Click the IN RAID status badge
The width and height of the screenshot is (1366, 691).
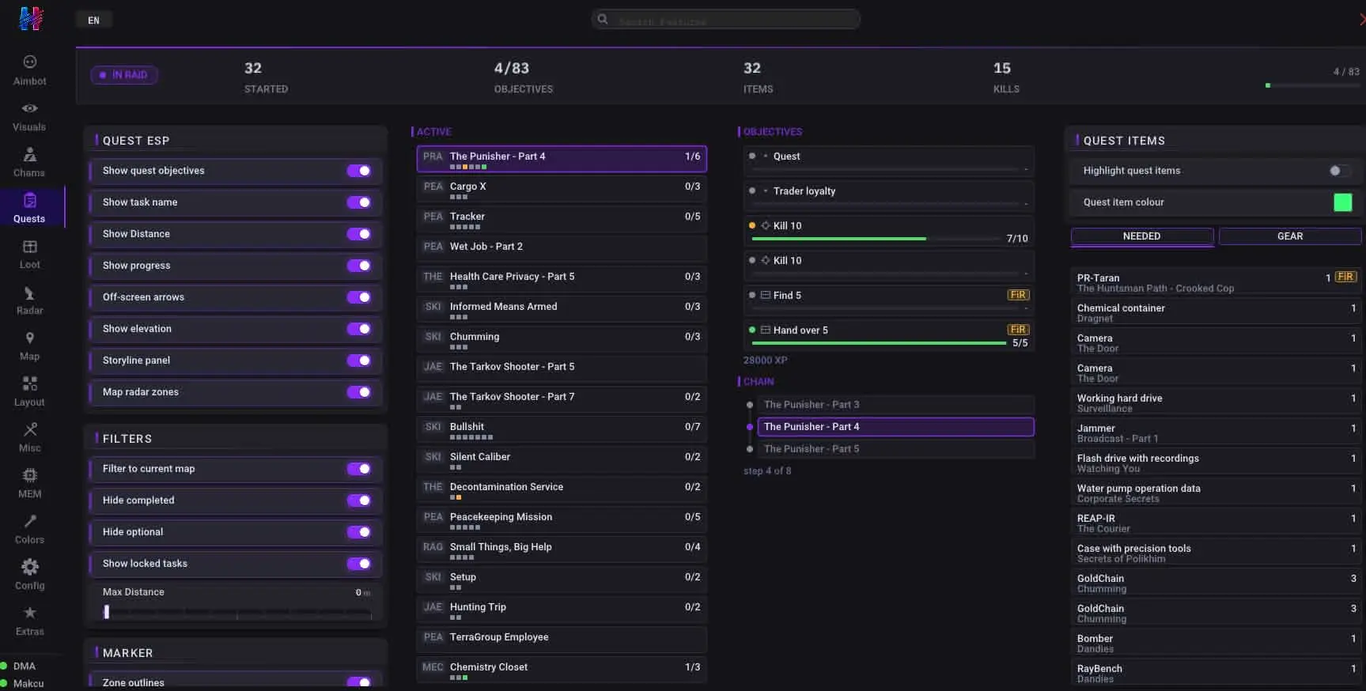coord(124,75)
